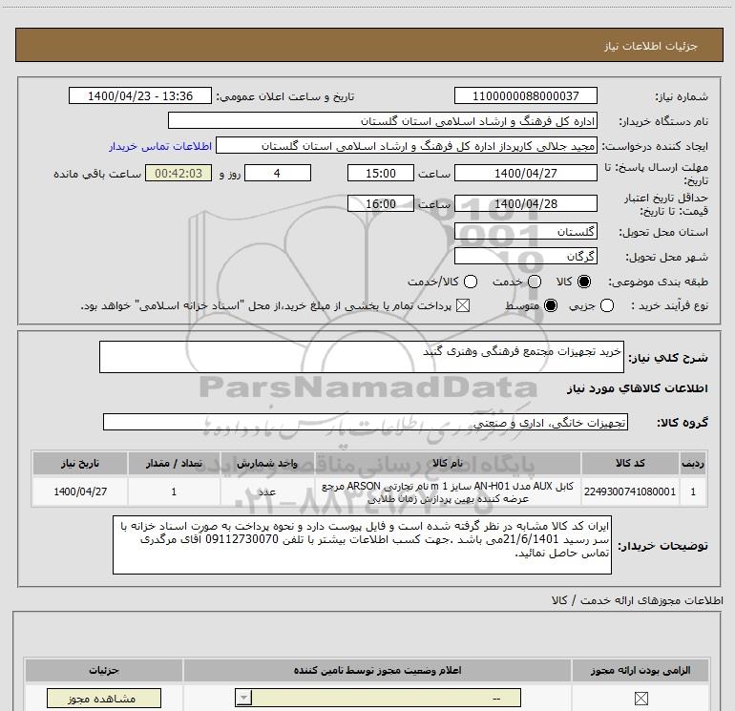Screen dimensions: 735x711
Task: Click the unit cell عدد
Action: 266,491
